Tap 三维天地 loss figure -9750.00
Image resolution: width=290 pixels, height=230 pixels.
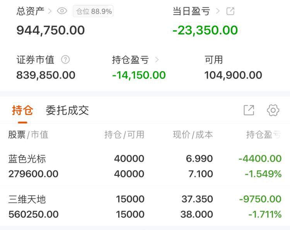click(x=260, y=199)
